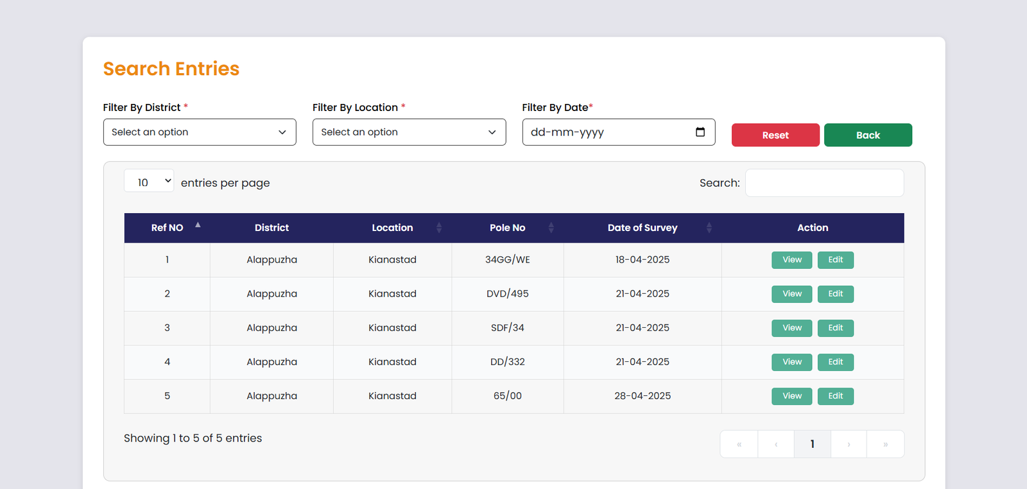Image resolution: width=1027 pixels, height=489 pixels.
Task: Go to first page pagination arrow
Action: pyautogui.click(x=739, y=444)
